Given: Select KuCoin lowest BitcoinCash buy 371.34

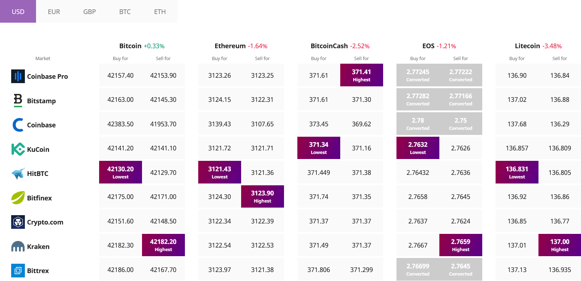Looking at the screenshot, I should click(x=319, y=148).
